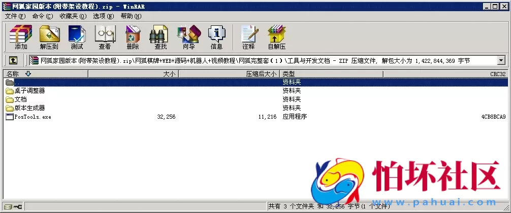Screen dimensions: 511x213
Task: Select the 文档 folder icon
Action: (10, 99)
